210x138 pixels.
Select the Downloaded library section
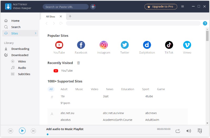click(x=20, y=55)
